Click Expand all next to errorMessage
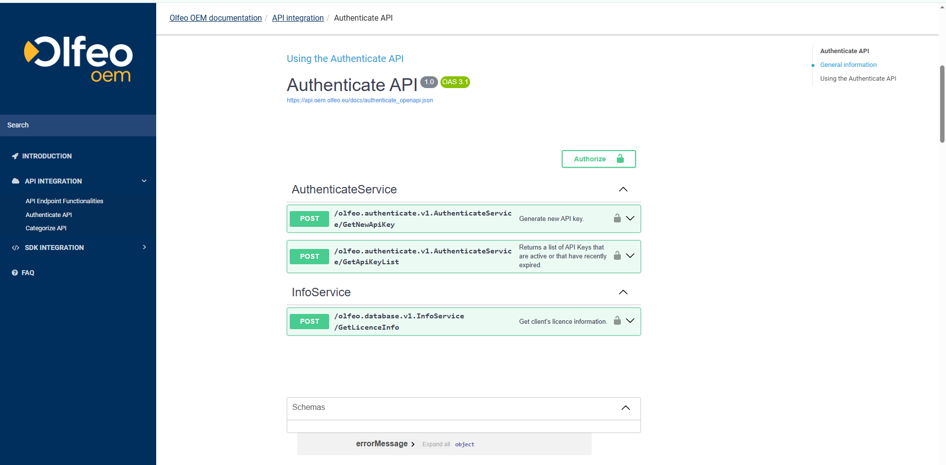This screenshot has height=465, width=946. [x=436, y=444]
